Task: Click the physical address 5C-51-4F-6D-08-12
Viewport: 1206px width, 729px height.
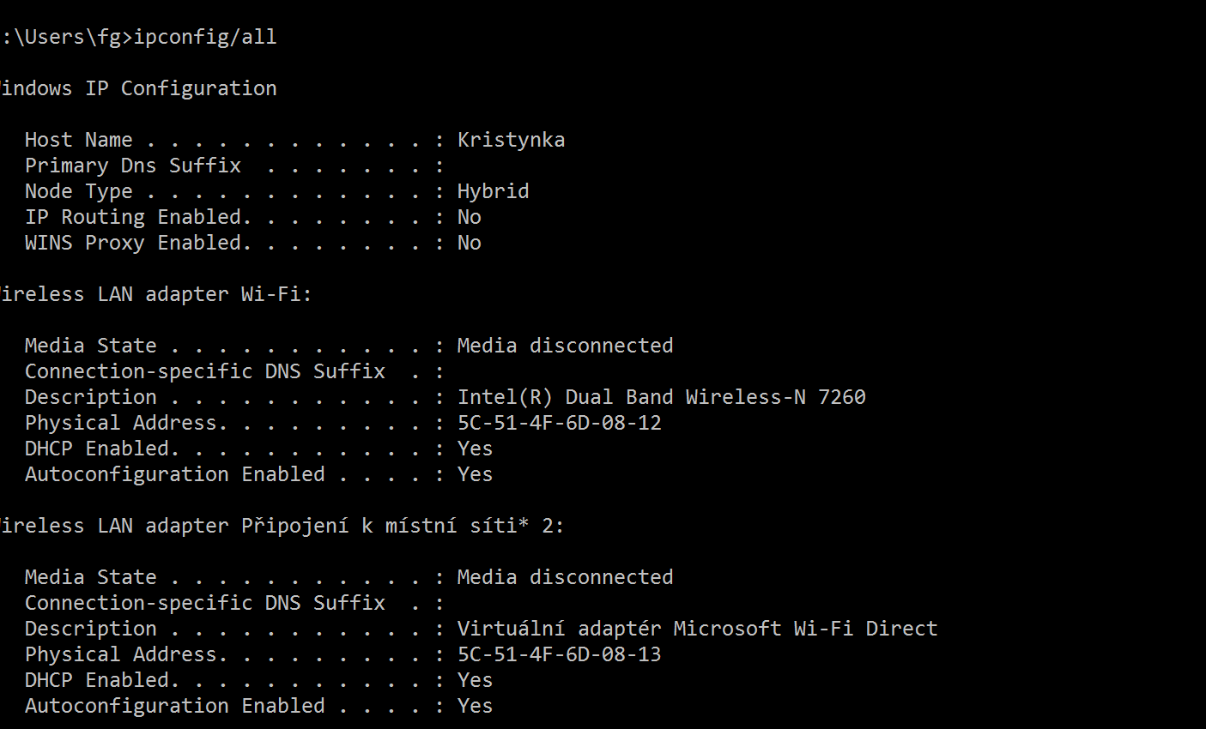Action: click(559, 423)
